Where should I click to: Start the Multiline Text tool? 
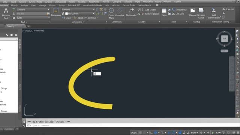[6, 13]
